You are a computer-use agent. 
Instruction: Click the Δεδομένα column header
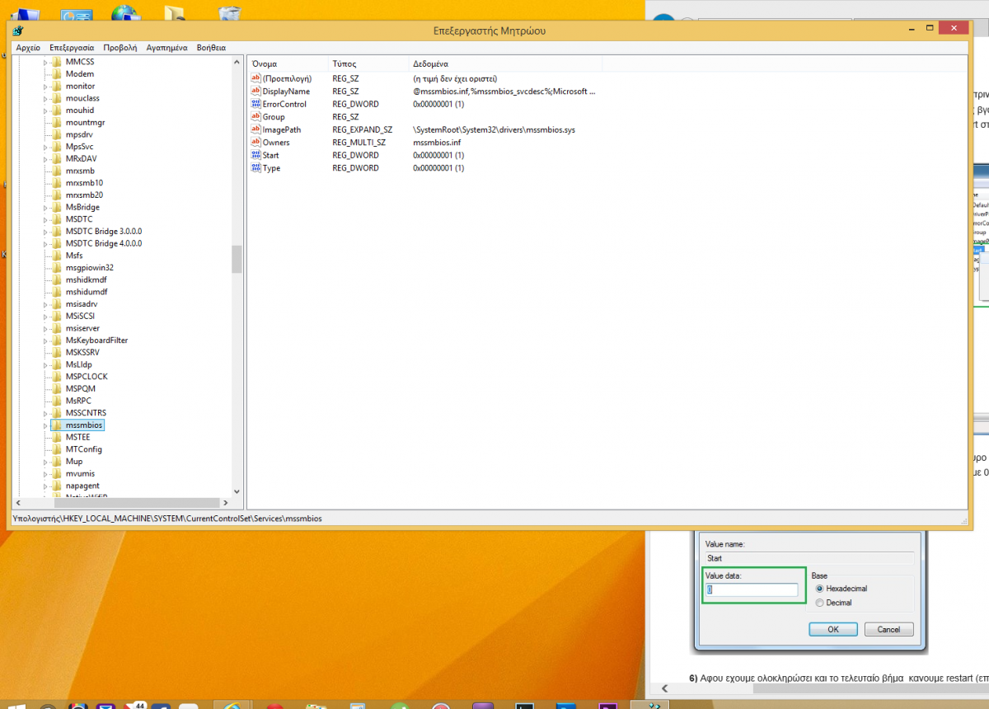[505, 63]
